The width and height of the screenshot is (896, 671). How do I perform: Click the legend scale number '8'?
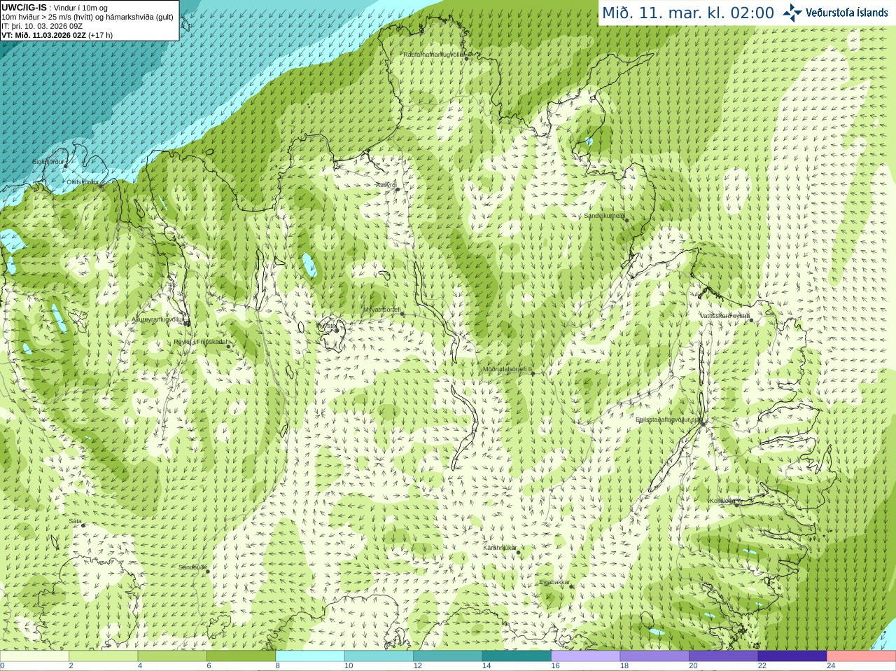click(278, 666)
